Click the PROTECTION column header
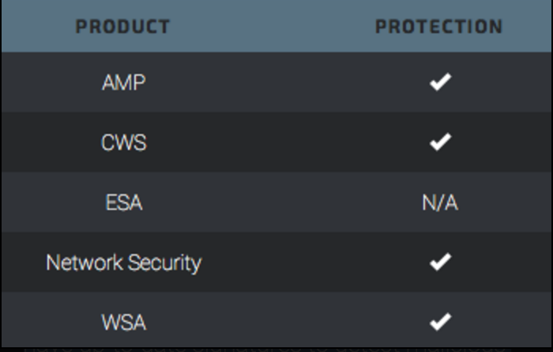The image size is (553, 352). 438,27
